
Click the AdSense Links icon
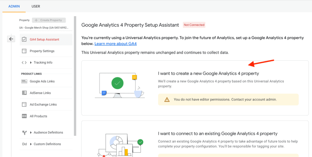pyautogui.click(x=24, y=93)
